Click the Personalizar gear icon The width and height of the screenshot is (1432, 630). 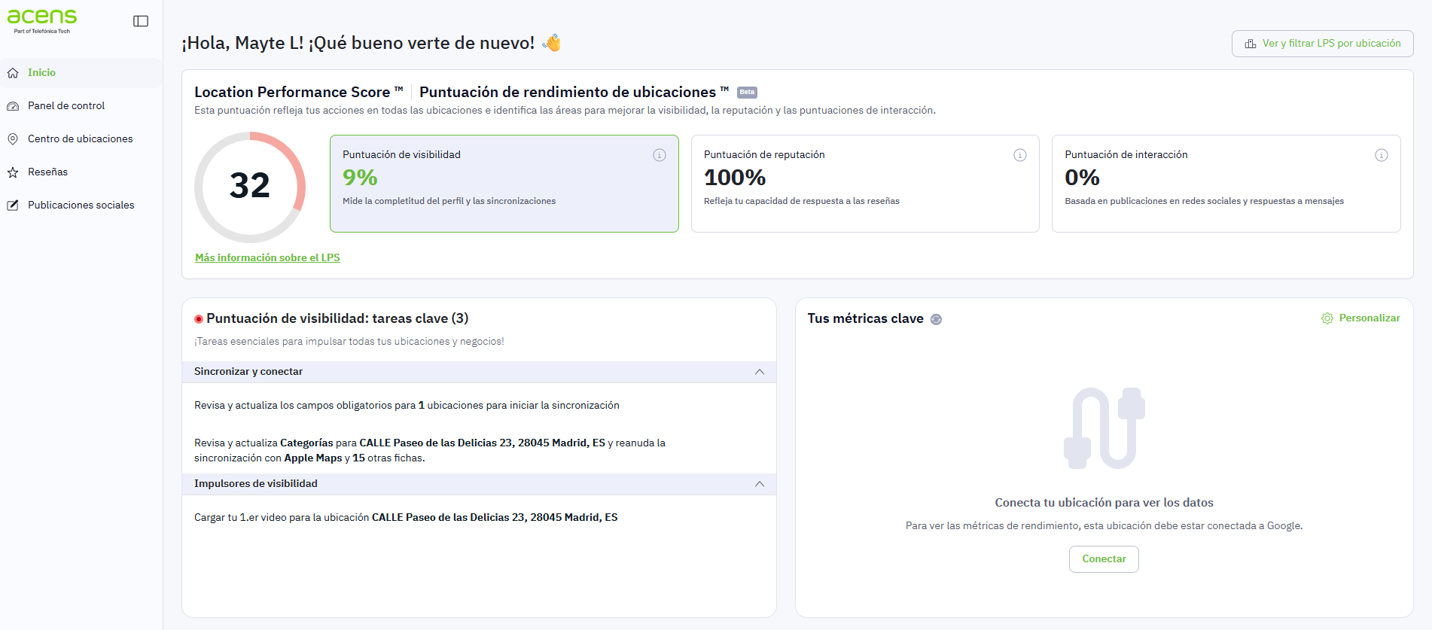pyautogui.click(x=1327, y=318)
